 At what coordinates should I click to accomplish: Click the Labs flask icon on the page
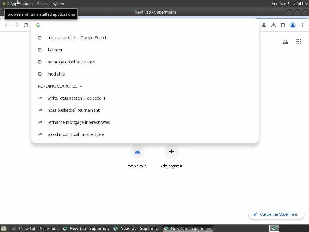pos(285,41)
